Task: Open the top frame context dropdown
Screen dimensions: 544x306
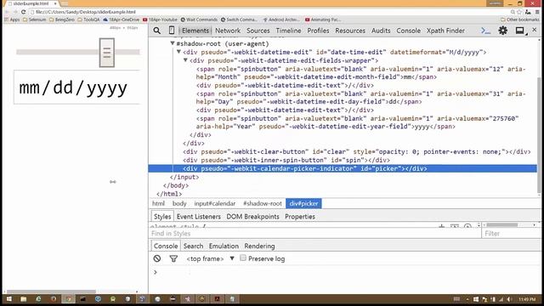Action: click(210, 258)
